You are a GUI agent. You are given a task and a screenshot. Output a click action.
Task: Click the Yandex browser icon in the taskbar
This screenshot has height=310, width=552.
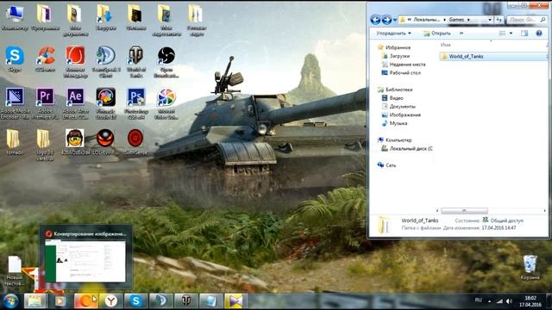[110, 301]
